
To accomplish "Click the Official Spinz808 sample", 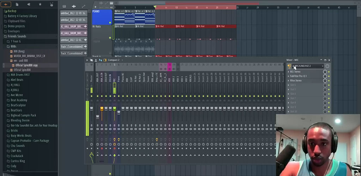I will (20, 70).
